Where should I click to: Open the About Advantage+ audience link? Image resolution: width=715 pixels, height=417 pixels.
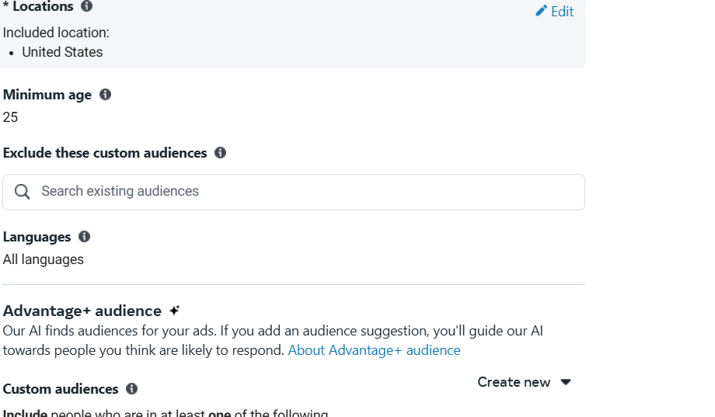374,350
